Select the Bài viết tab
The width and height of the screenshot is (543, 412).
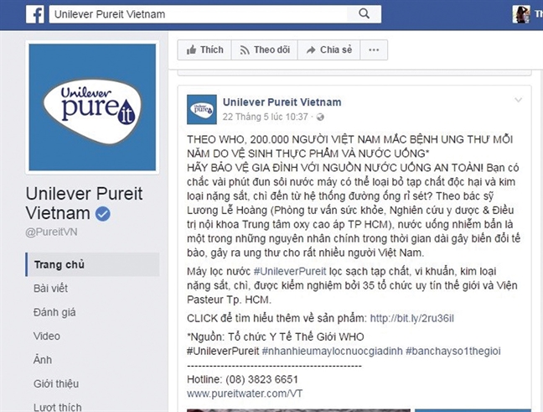(x=50, y=288)
